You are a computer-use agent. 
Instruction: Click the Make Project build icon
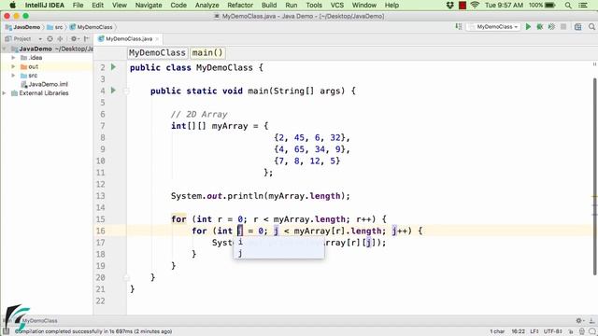tap(459, 27)
